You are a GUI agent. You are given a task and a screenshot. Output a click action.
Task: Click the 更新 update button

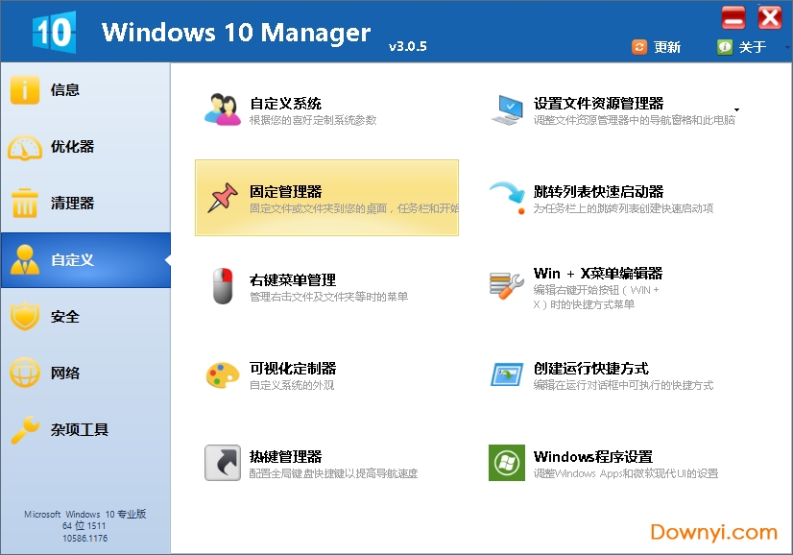click(657, 47)
